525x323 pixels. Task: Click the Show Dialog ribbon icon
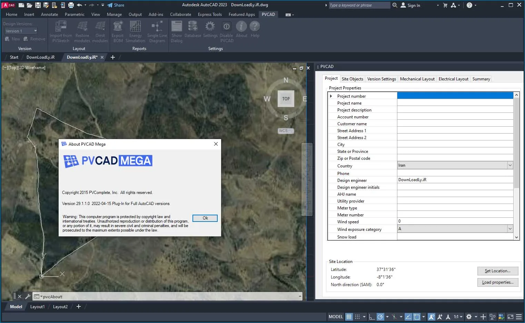coord(177,31)
